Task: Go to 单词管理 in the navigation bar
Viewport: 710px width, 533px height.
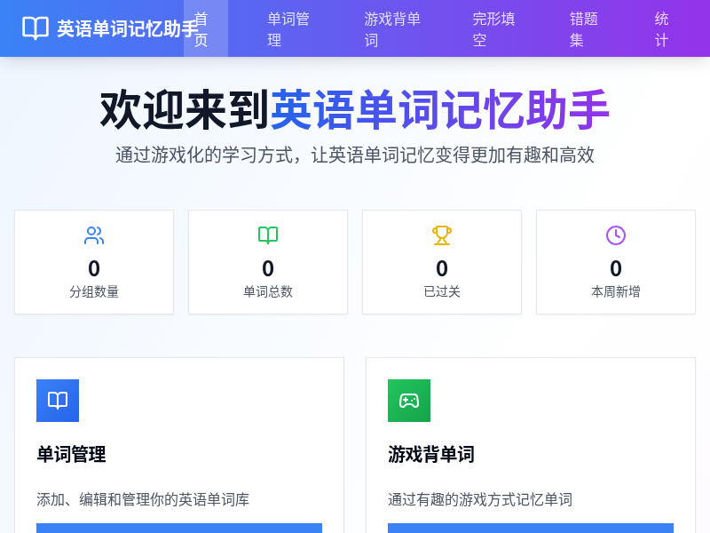Action: 288,29
